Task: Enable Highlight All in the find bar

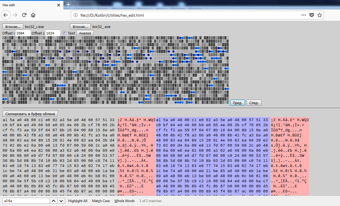Action: click(x=78, y=201)
